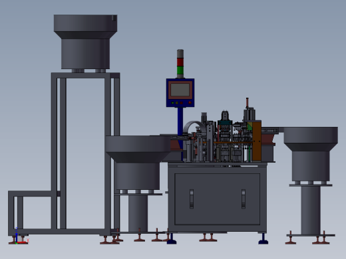346x259 pixels.
Task: Select the HMI touch screen display
Action: pos(180,90)
